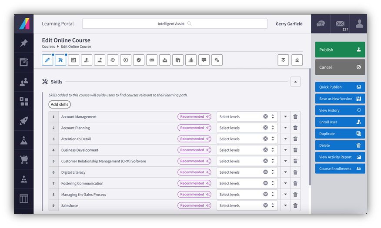Viewport: 381px width, 228px height.
Task: Click the users icon in left sidebar
Action: pyautogui.click(x=24, y=82)
